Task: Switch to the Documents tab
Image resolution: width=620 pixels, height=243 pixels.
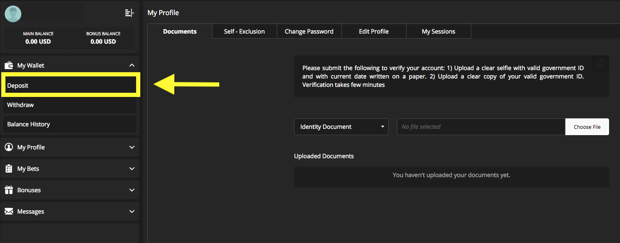Action: [180, 31]
